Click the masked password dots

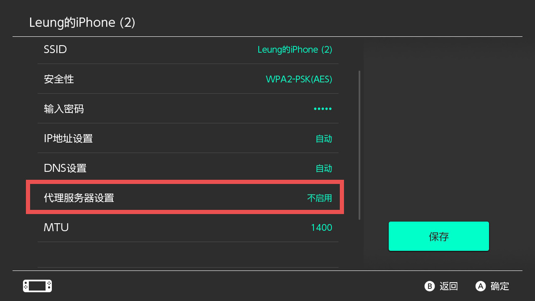323,109
